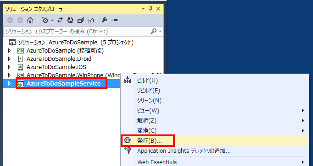
Task: Collapse all items in Solution Explorer
Action: click(80, 20)
